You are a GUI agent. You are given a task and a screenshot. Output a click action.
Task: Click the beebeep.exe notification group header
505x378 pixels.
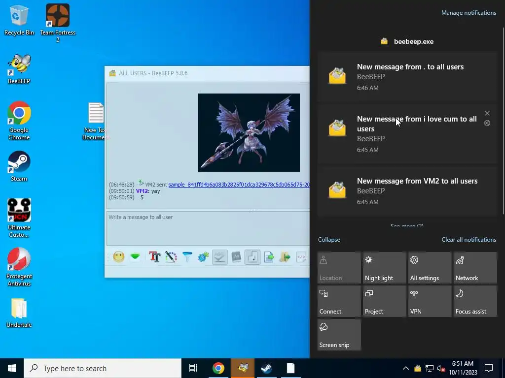[x=407, y=41]
